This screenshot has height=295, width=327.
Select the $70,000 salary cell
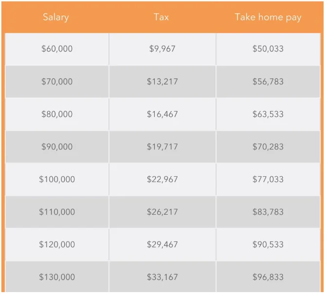(x=56, y=81)
